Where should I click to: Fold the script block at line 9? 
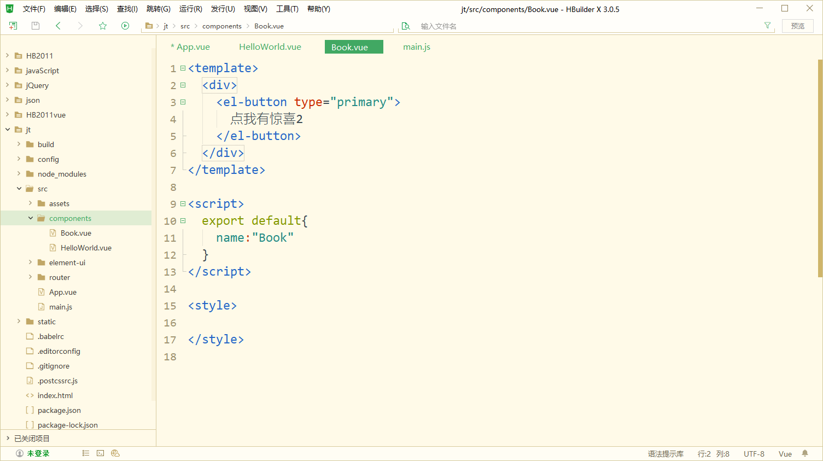(x=183, y=203)
